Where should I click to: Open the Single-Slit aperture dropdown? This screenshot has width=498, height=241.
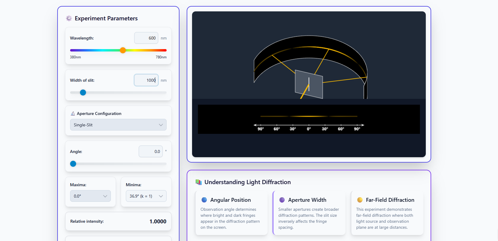point(118,125)
